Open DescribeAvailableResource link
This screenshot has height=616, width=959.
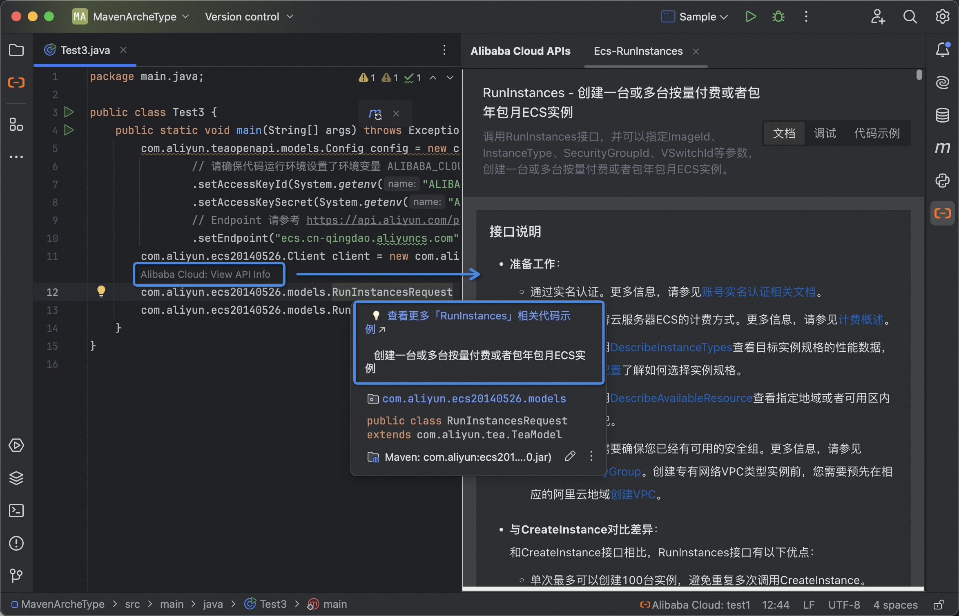click(681, 398)
